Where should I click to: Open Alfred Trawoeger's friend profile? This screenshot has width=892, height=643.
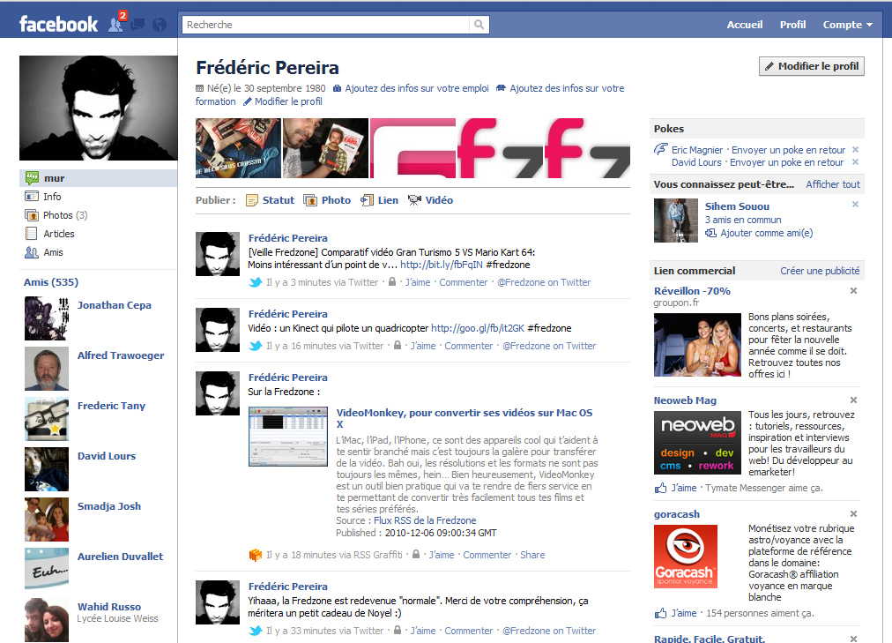click(x=121, y=355)
